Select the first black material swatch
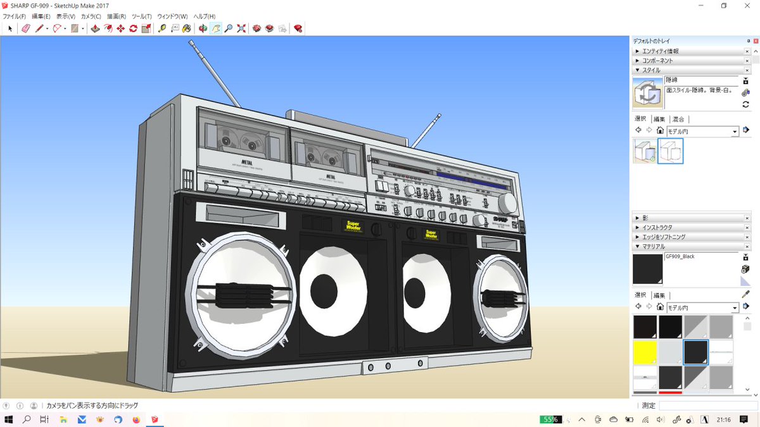 pyautogui.click(x=645, y=327)
